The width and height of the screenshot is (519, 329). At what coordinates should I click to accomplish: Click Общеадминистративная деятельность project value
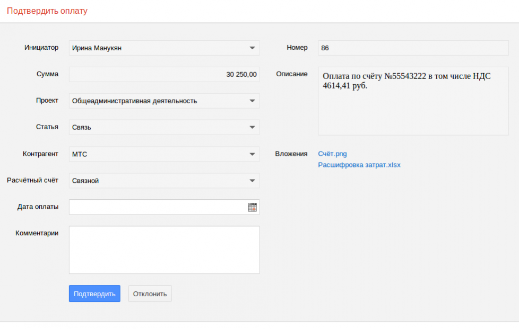[134, 101]
